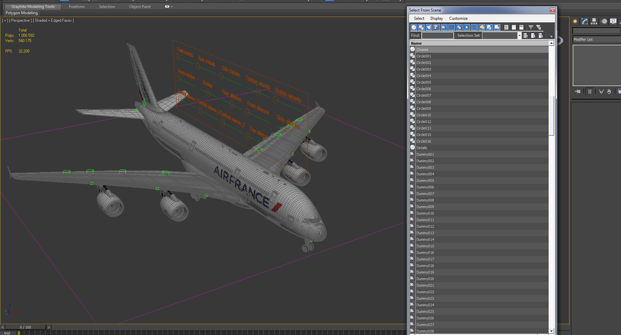Switch to the Selection ribbon tab
This screenshot has height=335, width=621.
[x=107, y=7]
